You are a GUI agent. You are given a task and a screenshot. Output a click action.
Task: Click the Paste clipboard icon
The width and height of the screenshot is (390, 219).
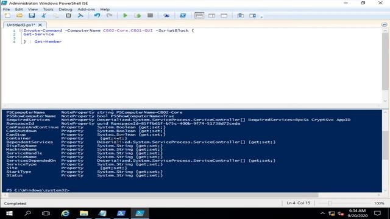click(68, 16)
